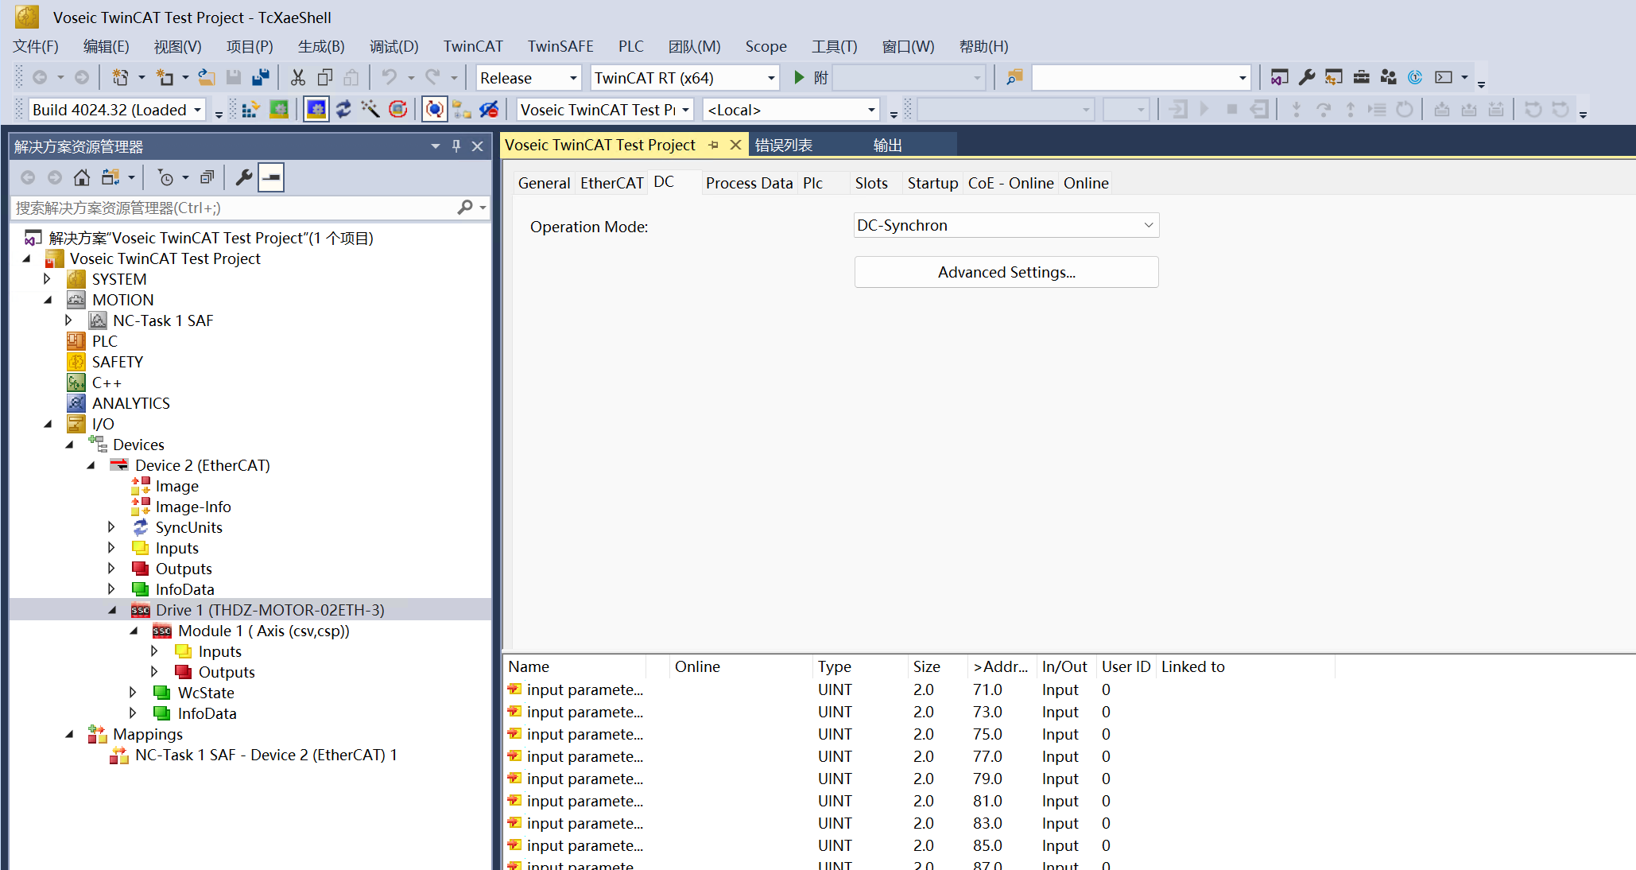
Task: Open the TwinSAFE menu
Action: pyautogui.click(x=560, y=46)
